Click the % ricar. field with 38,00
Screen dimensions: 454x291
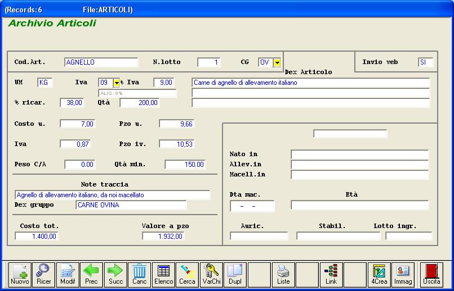[x=72, y=103]
